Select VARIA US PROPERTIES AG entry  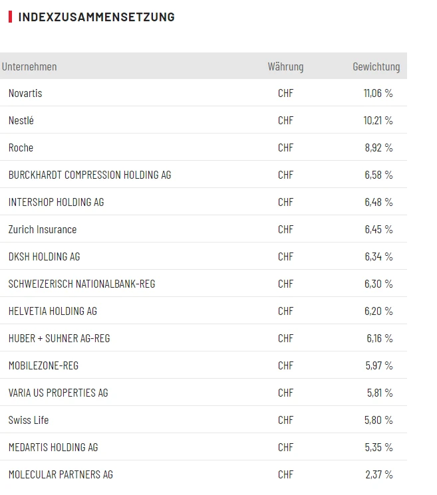(x=58, y=393)
